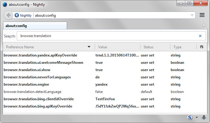The width and height of the screenshot is (210, 123).
Task: Select browser.translation.yandex.apiKeyOverride preference
Action: [40, 55]
